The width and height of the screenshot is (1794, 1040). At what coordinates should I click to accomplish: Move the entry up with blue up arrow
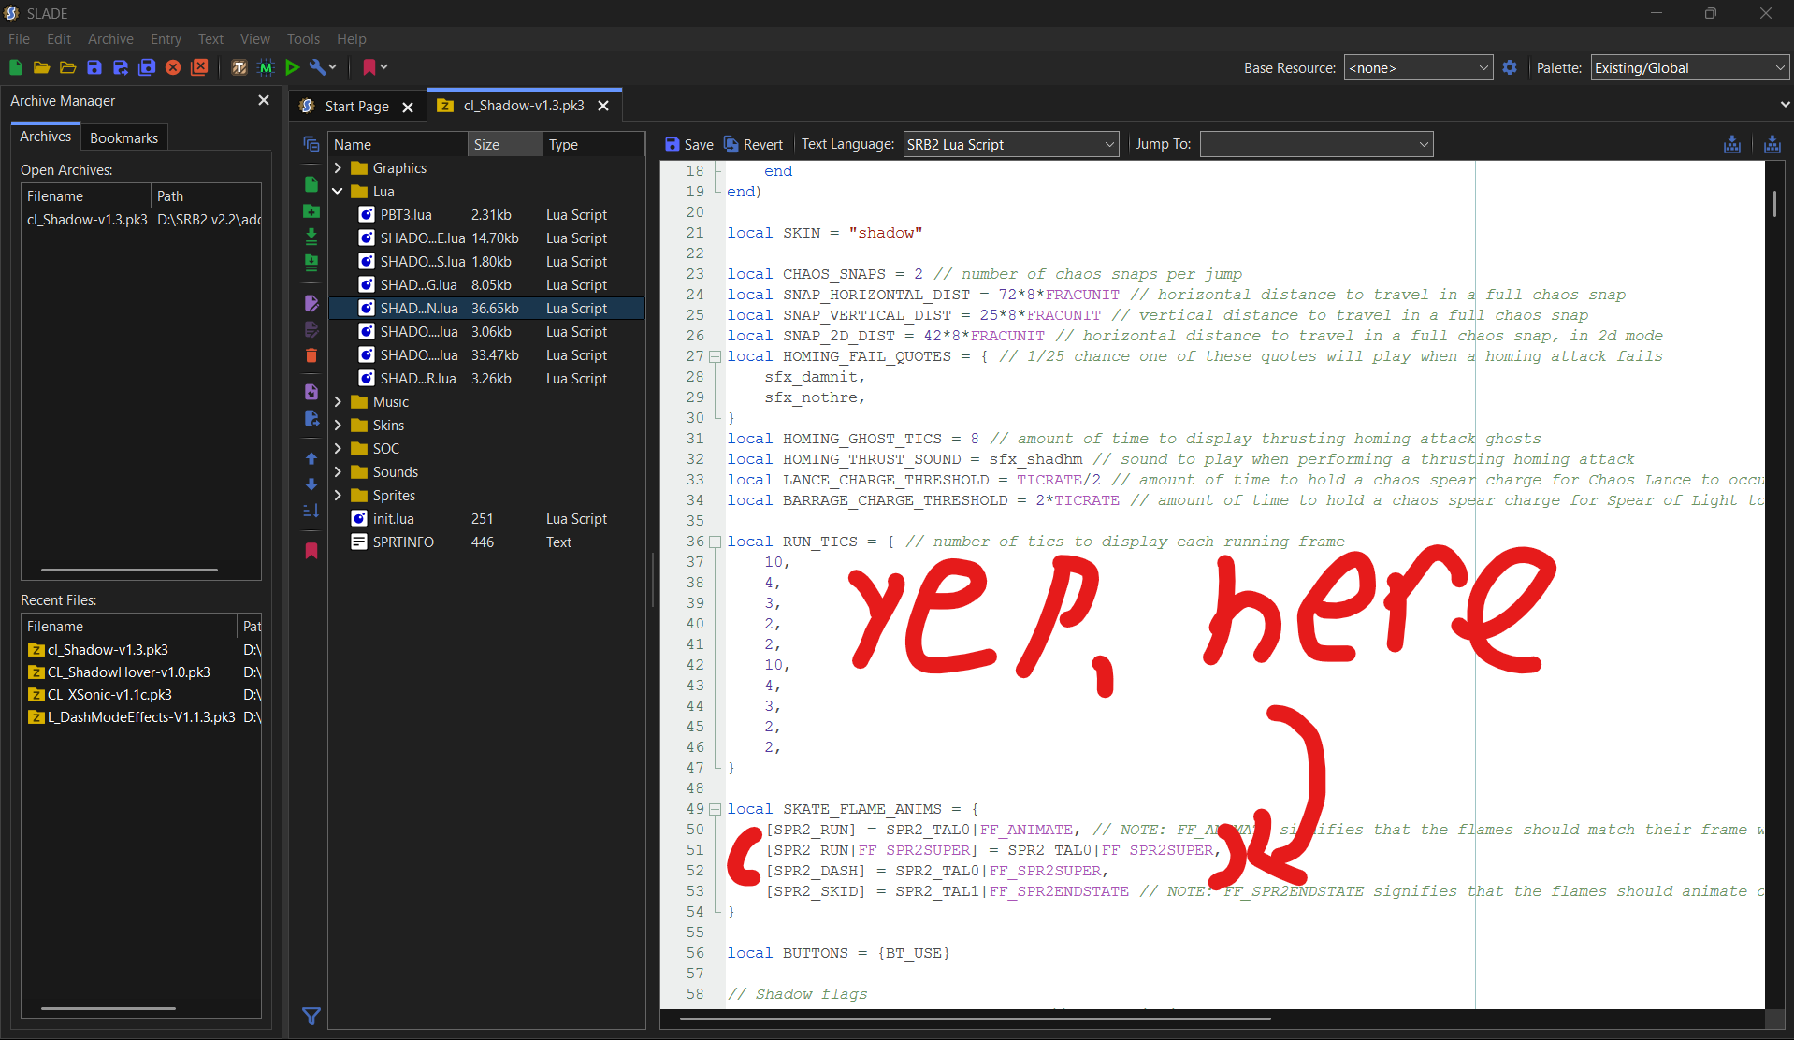click(x=311, y=458)
